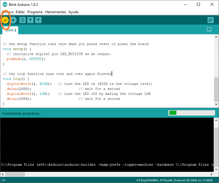
Task: Click the Verify (checkmark) compile button
Action: (5, 20)
